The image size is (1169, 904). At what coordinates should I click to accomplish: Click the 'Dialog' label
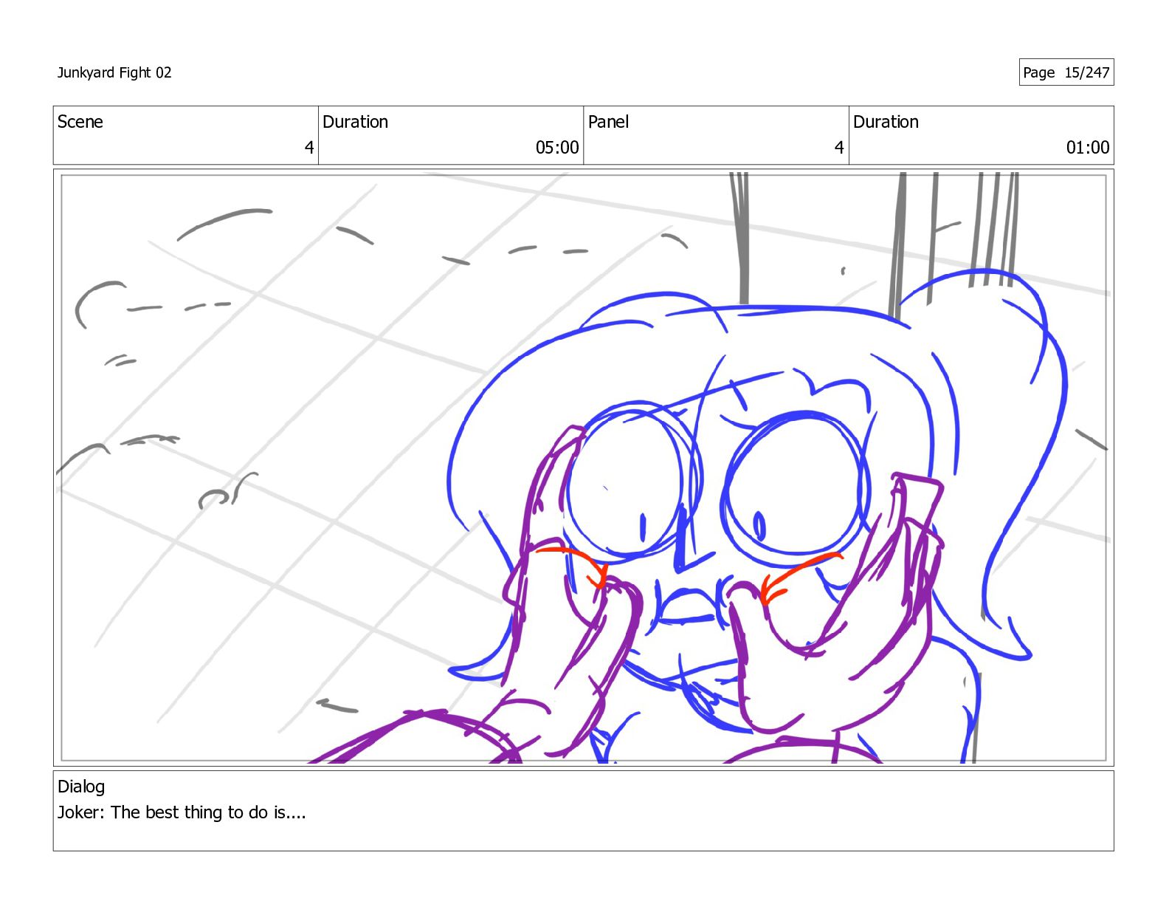[81, 787]
